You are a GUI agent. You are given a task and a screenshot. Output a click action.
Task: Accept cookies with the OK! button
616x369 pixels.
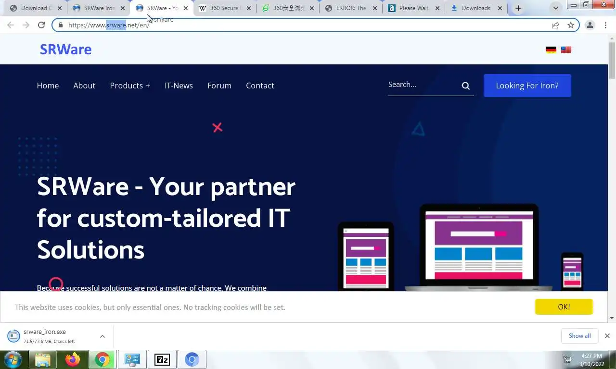tap(564, 307)
